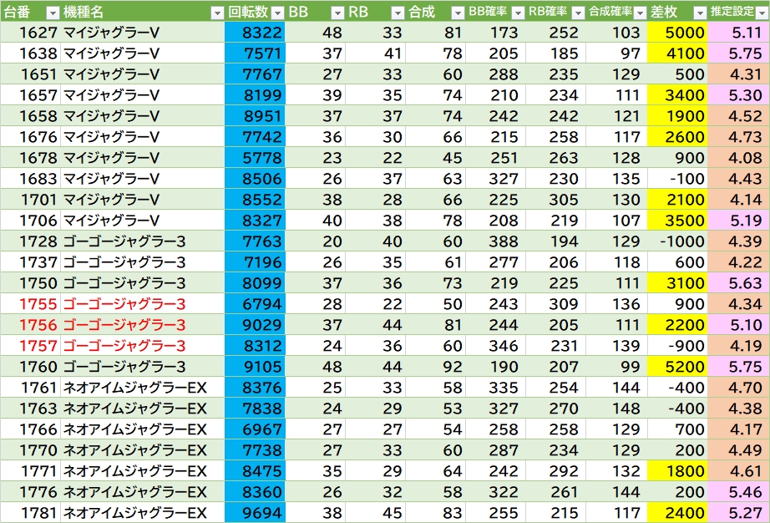Click 推定設定 value 5.63
Viewport: 770px width, 523px height.
click(x=738, y=283)
